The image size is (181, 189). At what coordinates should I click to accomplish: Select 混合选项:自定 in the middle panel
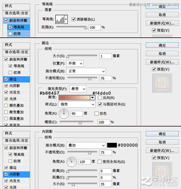click(16, 52)
